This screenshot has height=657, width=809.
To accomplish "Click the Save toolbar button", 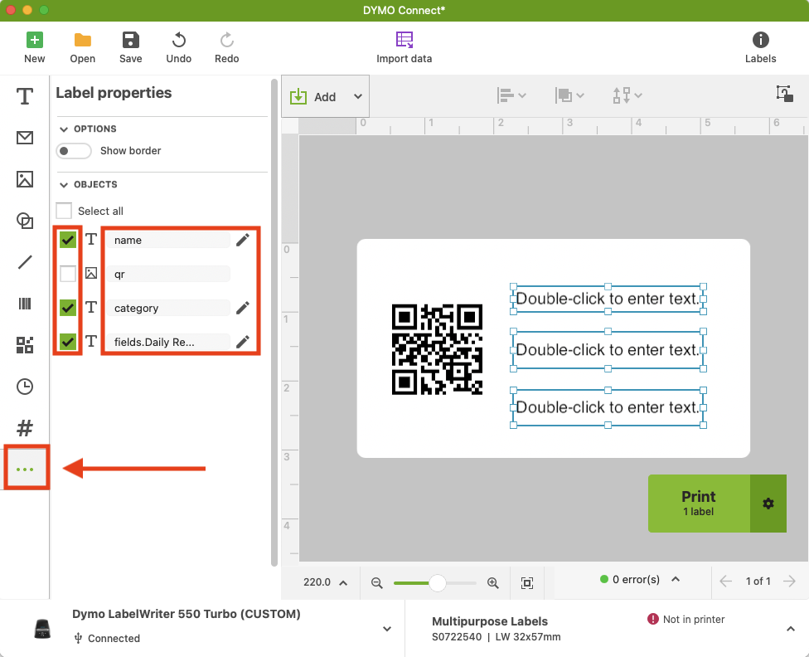I will click(x=130, y=47).
